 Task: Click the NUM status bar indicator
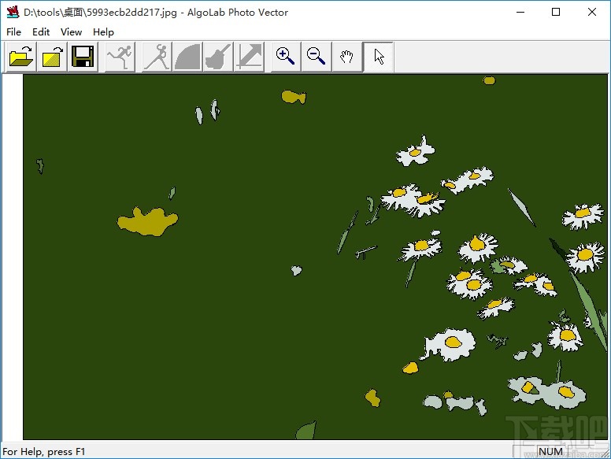tap(550, 452)
